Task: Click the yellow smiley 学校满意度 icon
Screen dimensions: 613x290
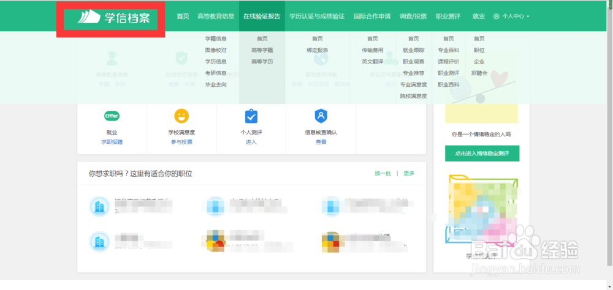Action: (181, 116)
